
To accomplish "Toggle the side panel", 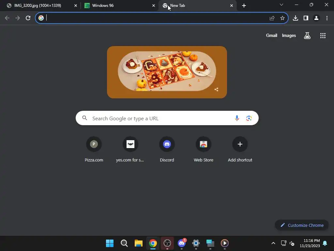I will tap(306, 18).
